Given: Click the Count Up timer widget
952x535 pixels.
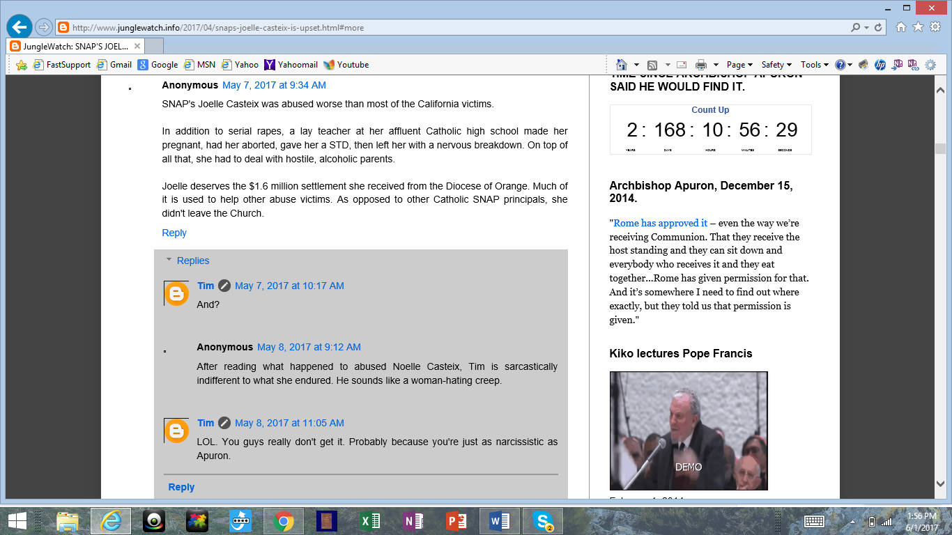Looking at the screenshot, I should 710,130.
